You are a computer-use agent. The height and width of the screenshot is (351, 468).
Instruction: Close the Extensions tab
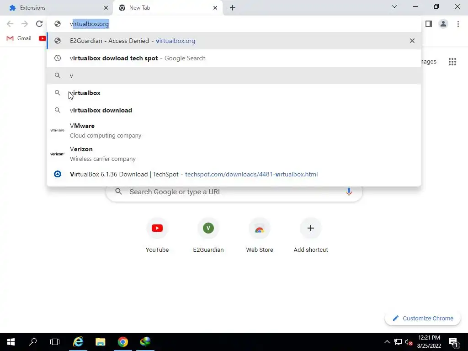[x=106, y=8]
